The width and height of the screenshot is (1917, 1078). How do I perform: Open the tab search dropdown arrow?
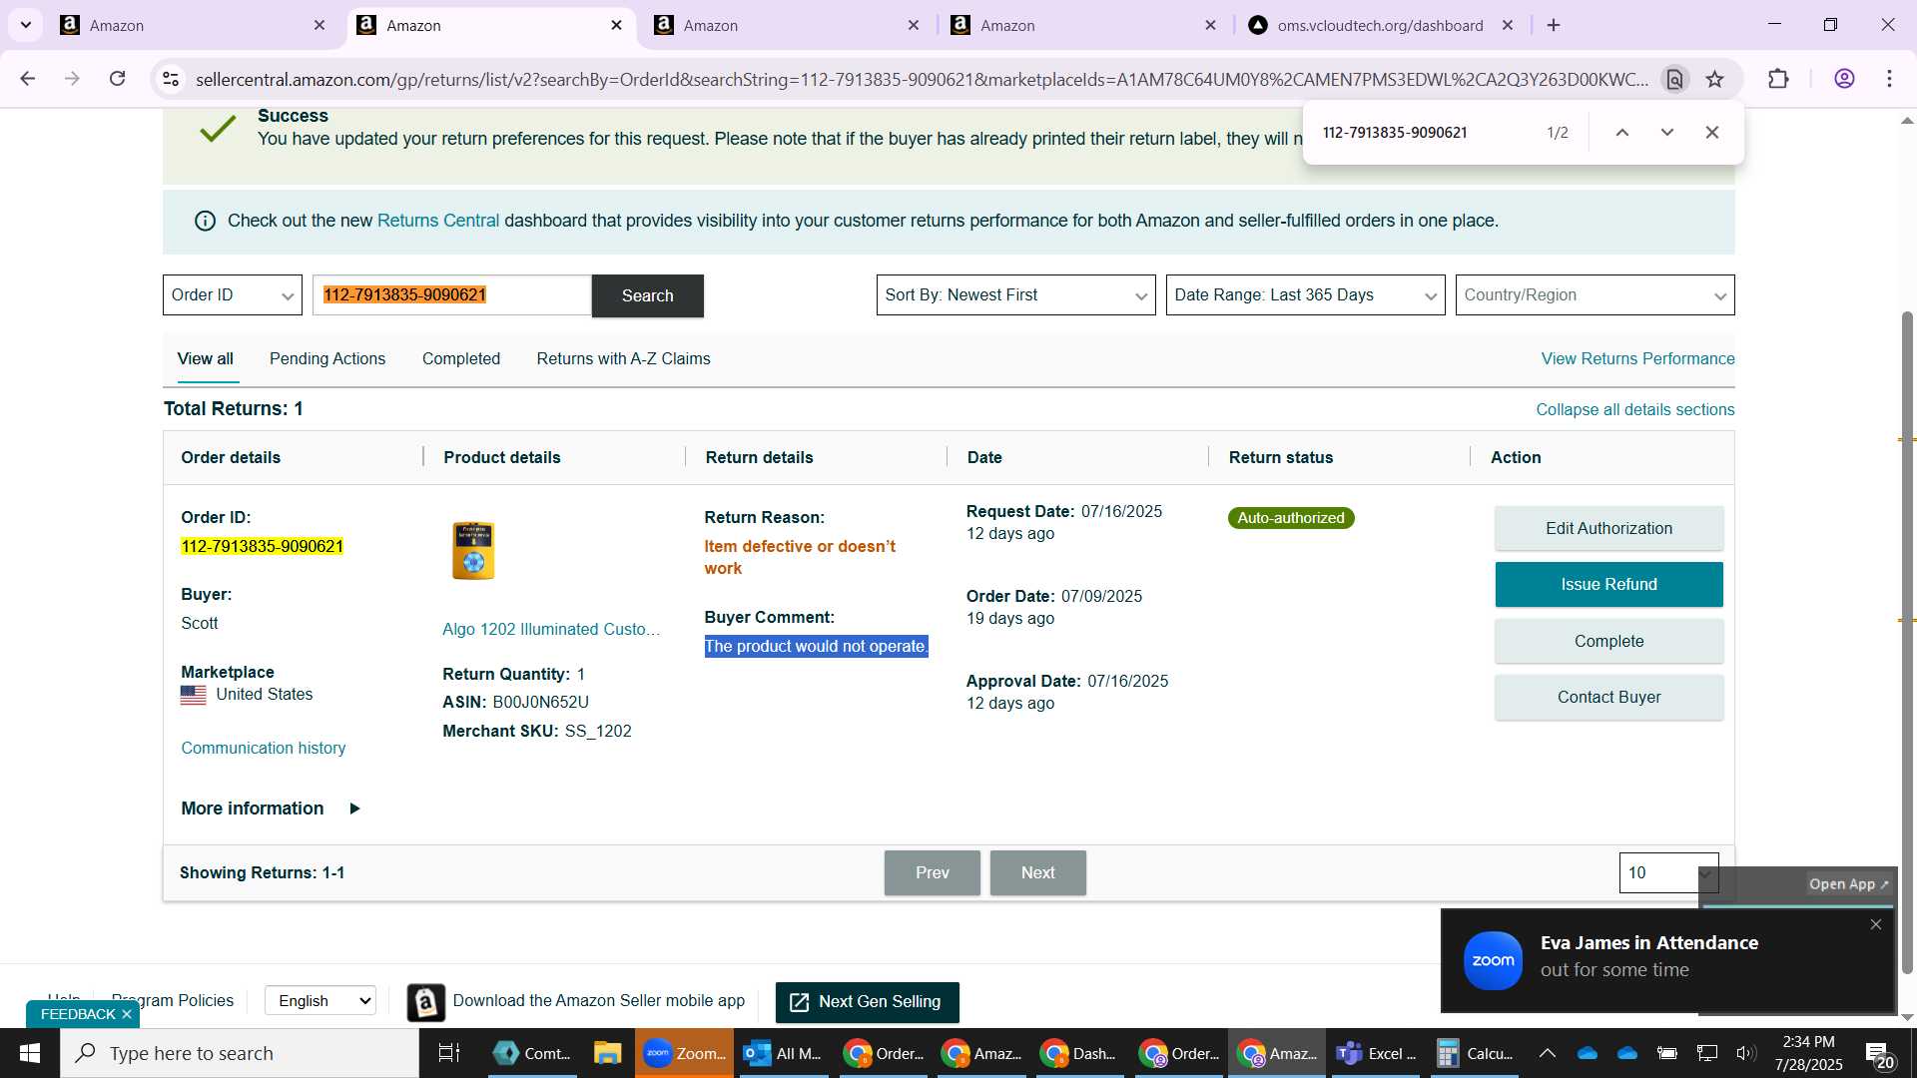[x=26, y=25]
